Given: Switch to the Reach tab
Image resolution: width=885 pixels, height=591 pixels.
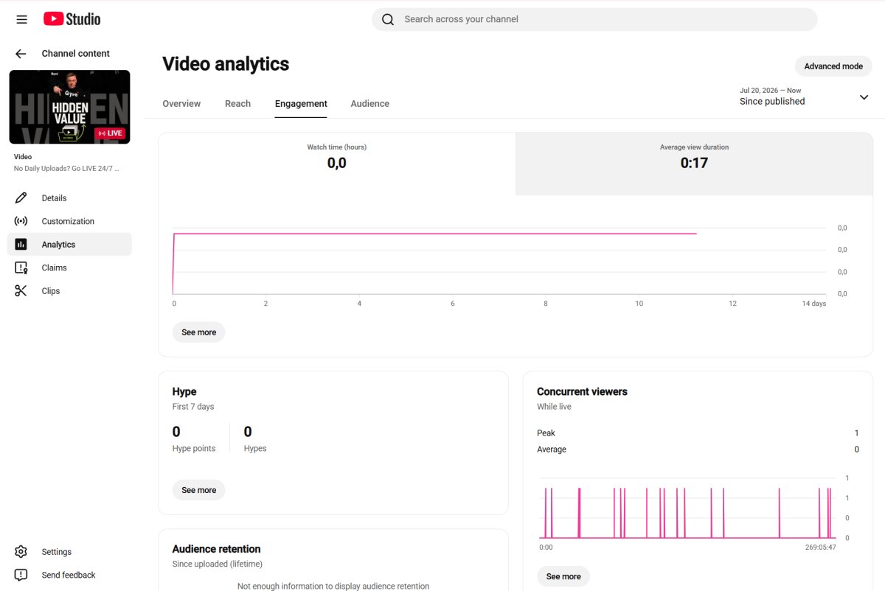Looking at the screenshot, I should pos(237,104).
